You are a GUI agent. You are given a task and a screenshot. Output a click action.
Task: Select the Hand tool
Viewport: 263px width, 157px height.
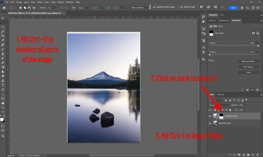(3, 103)
